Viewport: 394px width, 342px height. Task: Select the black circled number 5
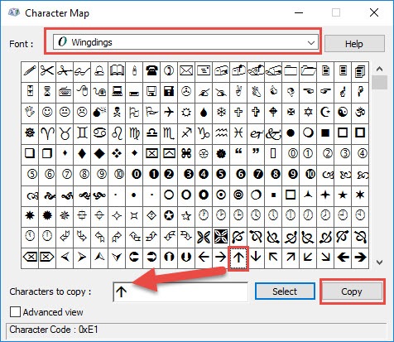[x=221, y=175]
